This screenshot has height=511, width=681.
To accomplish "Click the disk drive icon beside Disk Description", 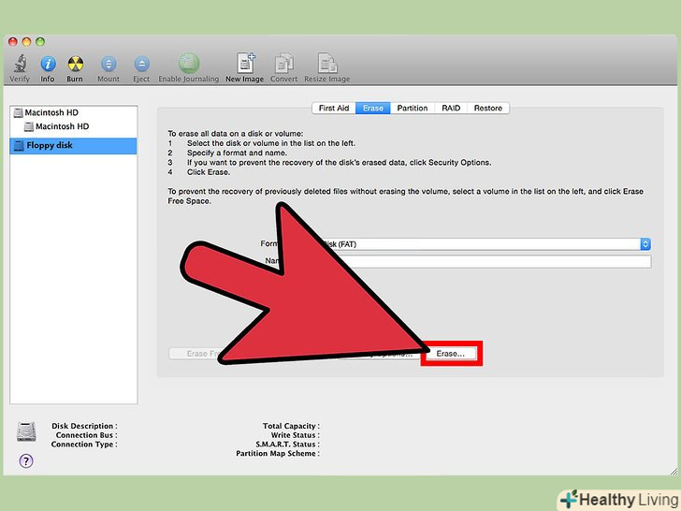I will click(26, 431).
